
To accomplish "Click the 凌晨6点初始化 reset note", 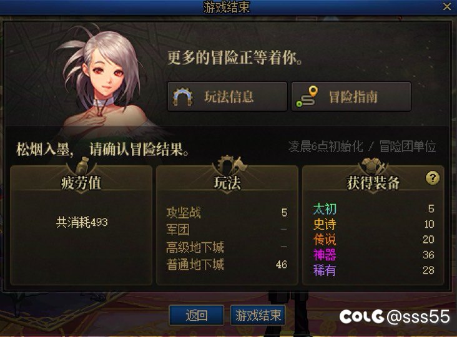I will 325,147.
